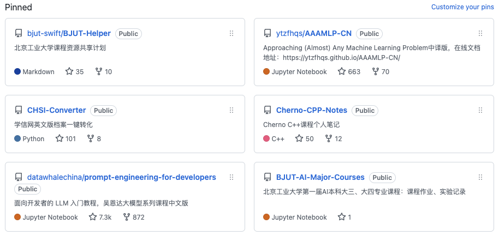Click the drag handle on AAAMLP-CN card
Viewport: 499px width, 236px height.
480,33
